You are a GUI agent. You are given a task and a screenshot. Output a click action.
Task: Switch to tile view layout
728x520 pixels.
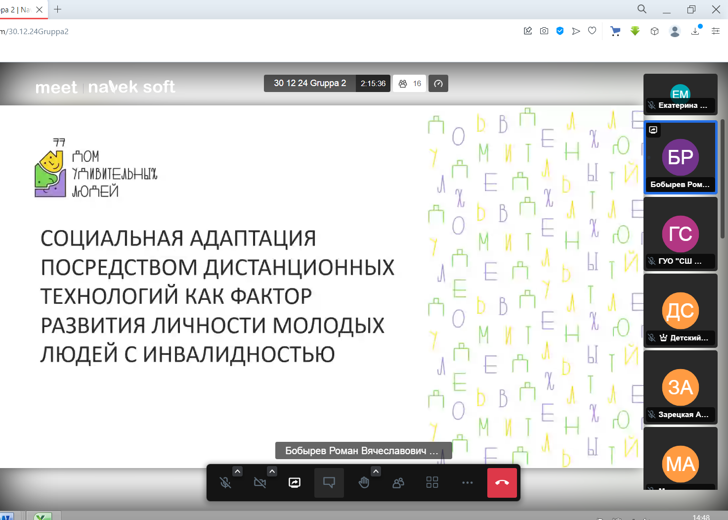click(x=432, y=482)
